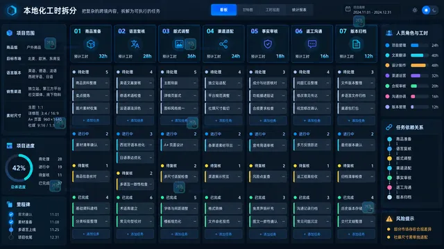This screenshot has height=249, width=444.
Task: Click the cube icon next to 项目范围
Action: [9, 33]
